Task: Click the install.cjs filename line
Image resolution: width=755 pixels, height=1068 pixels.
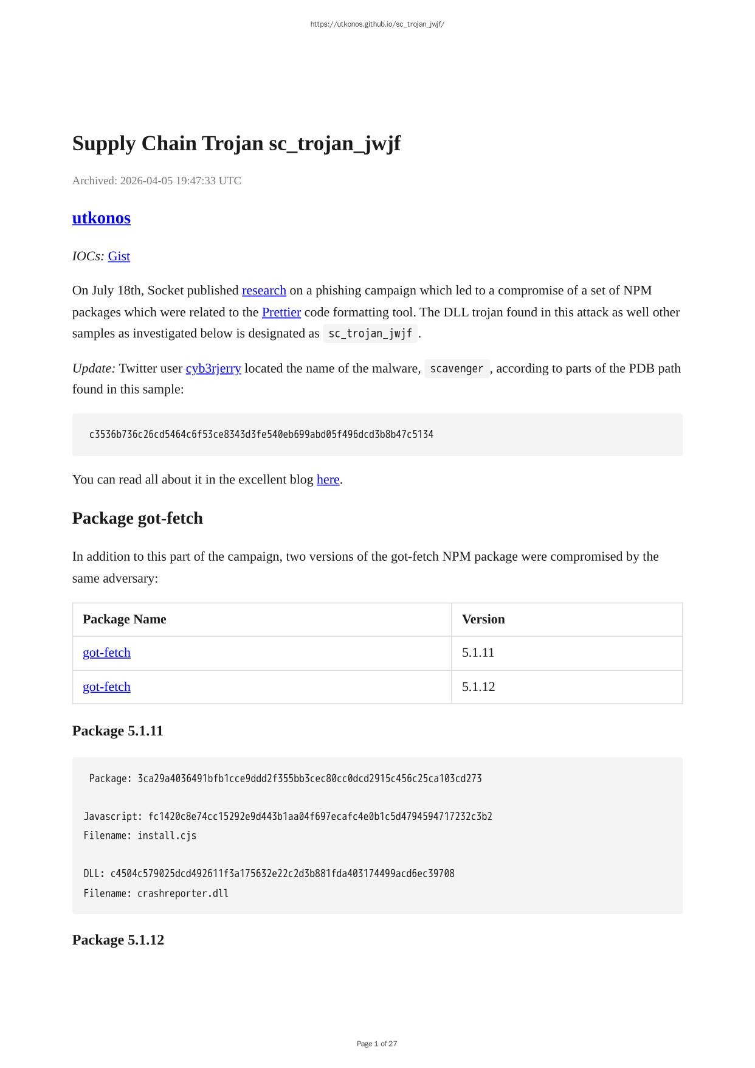Action: coord(140,836)
